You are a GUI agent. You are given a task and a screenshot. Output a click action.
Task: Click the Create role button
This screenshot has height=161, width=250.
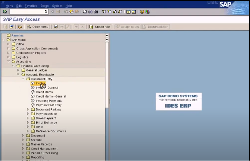pyautogui.click(x=100, y=27)
